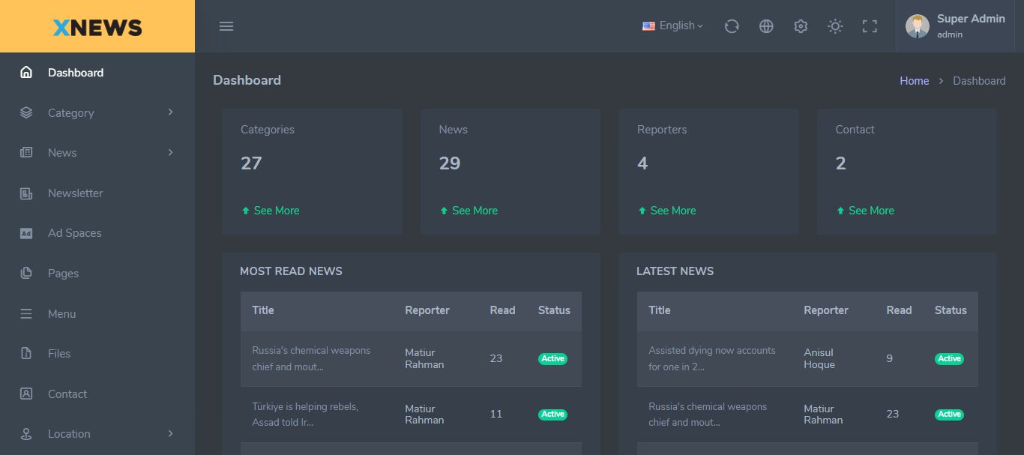Click the Super Admin avatar picture
The height and width of the screenshot is (455, 1024).
918,26
